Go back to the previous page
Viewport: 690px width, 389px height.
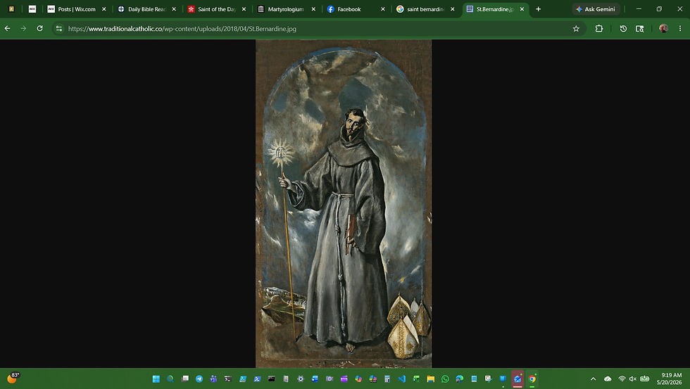pyautogui.click(x=8, y=29)
